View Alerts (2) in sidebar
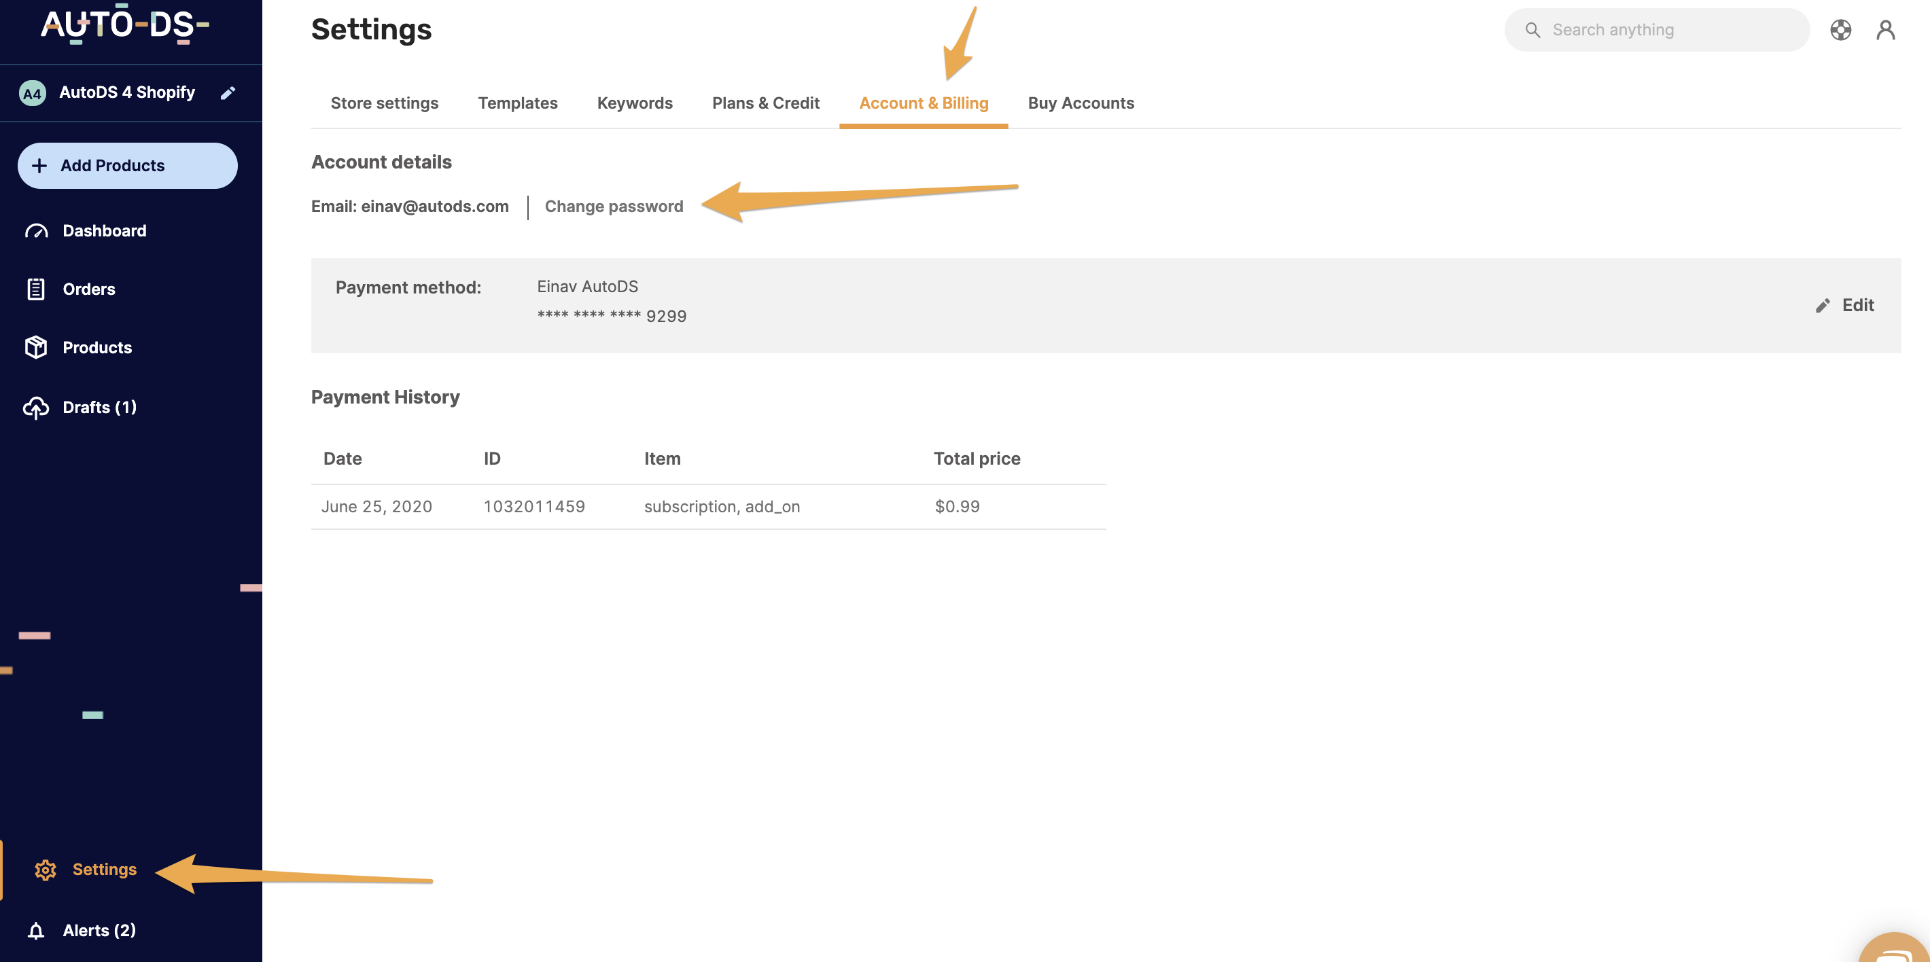This screenshot has height=962, width=1930. (x=99, y=931)
